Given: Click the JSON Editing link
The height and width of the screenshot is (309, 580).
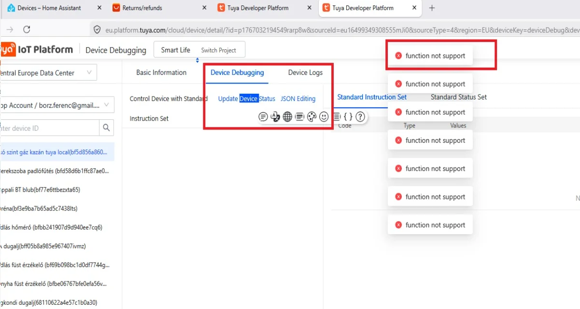Looking at the screenshot, I should (x=298, y=98).
